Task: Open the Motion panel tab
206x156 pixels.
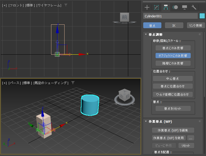Action: pos(175,7)
